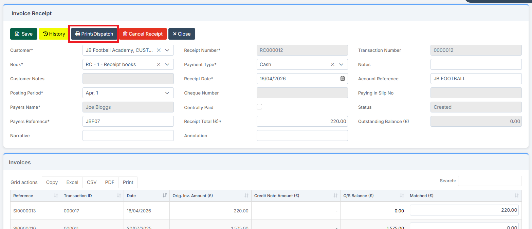532x229 pixels.
Task: Open the receipt History
Action: 54,34
